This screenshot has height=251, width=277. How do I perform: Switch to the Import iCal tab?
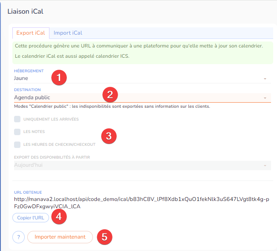click(x=68, y=33)
